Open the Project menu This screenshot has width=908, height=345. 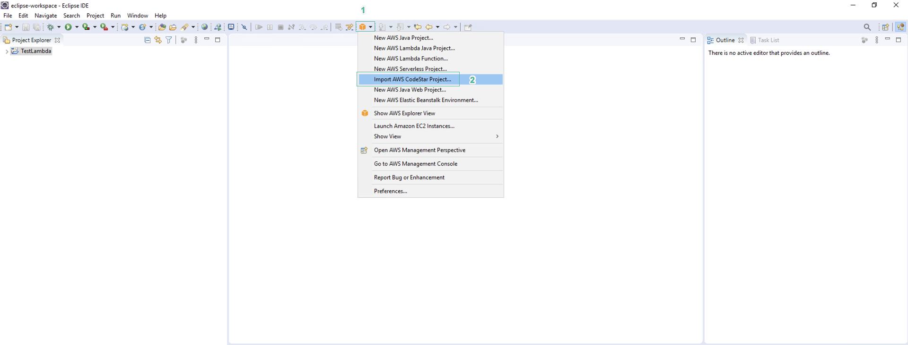95,16
